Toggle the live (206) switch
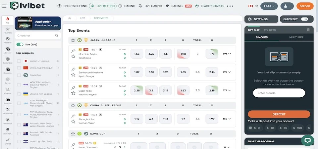The height and width of the screenshot is (149, 318). point(20,44)
